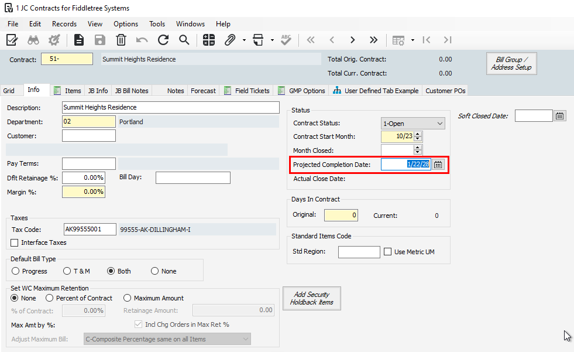Open Projected Completion Date calendar picker
The image size is (574, 352).
pyautogui.click(x=438, y=165)
